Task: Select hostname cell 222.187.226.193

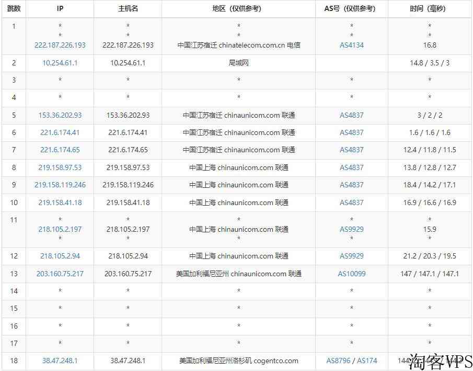Action: coord(128,46)
